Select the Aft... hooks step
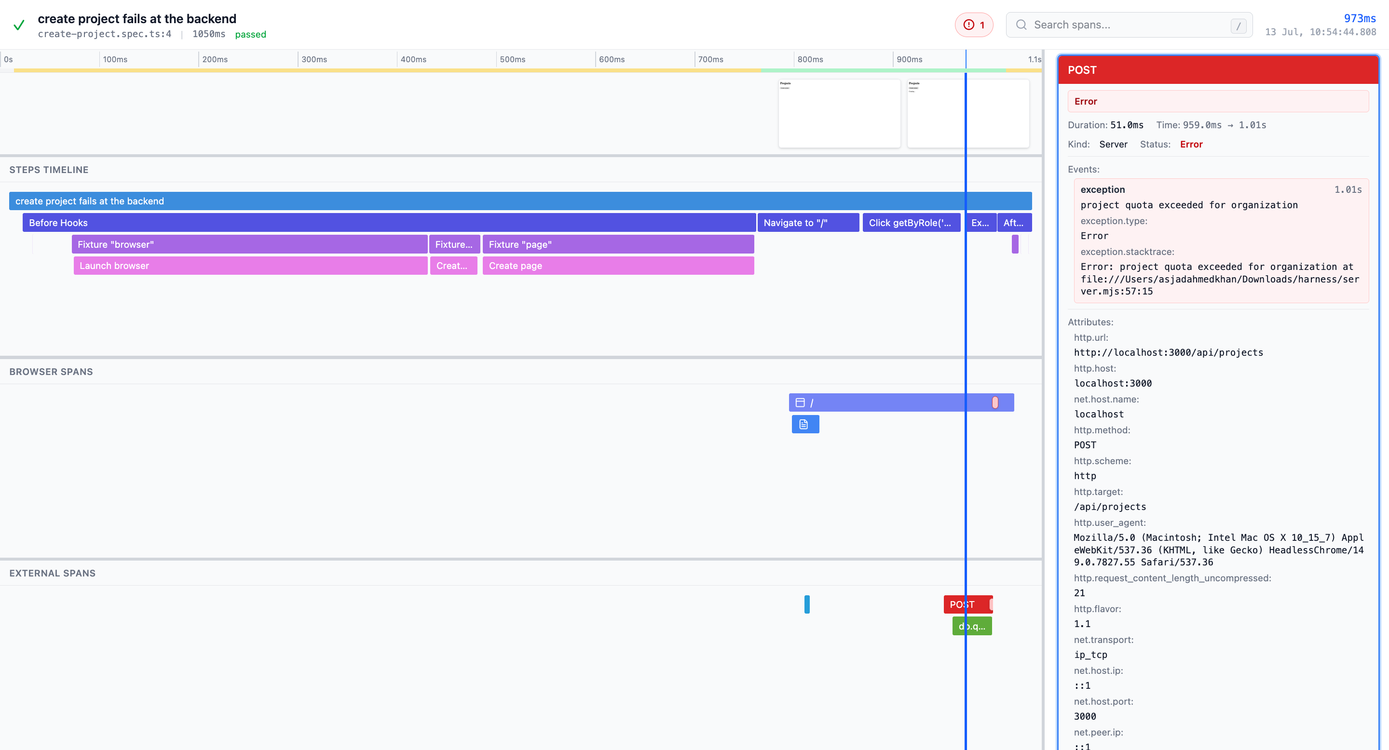 pyautogui.click(x=1014, y=223)
